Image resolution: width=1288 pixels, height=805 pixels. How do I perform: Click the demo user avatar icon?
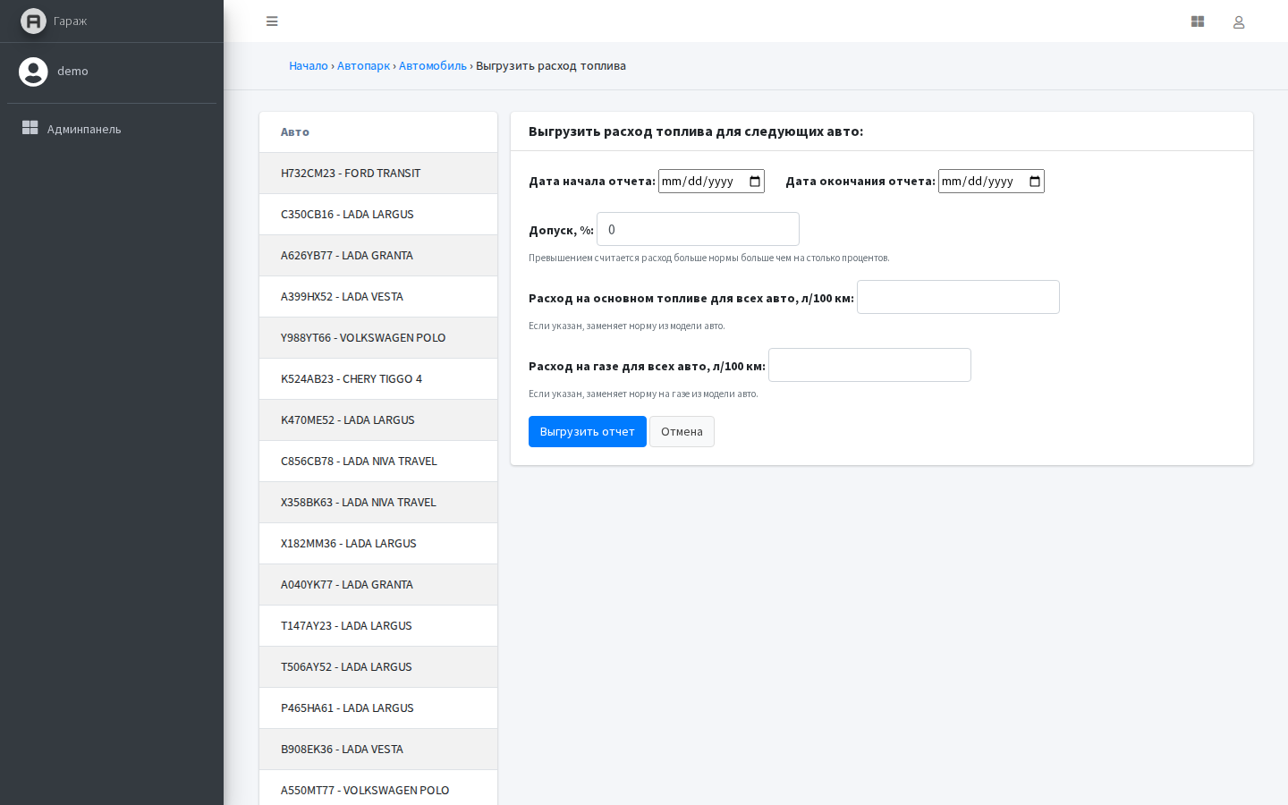pos(33,72)
